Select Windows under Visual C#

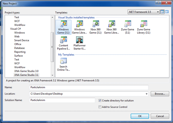[19, 33]
